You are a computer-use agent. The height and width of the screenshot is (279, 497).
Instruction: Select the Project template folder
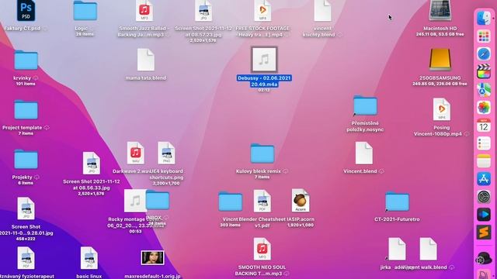26,110
